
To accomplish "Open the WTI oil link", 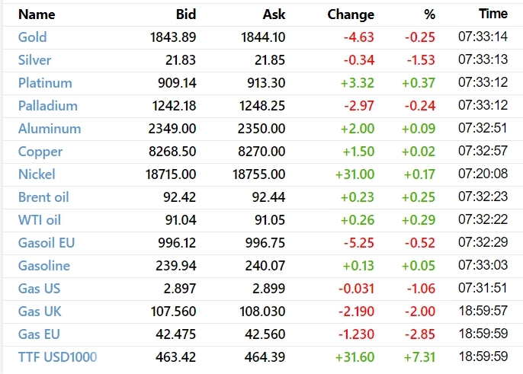I will [40, 220].
